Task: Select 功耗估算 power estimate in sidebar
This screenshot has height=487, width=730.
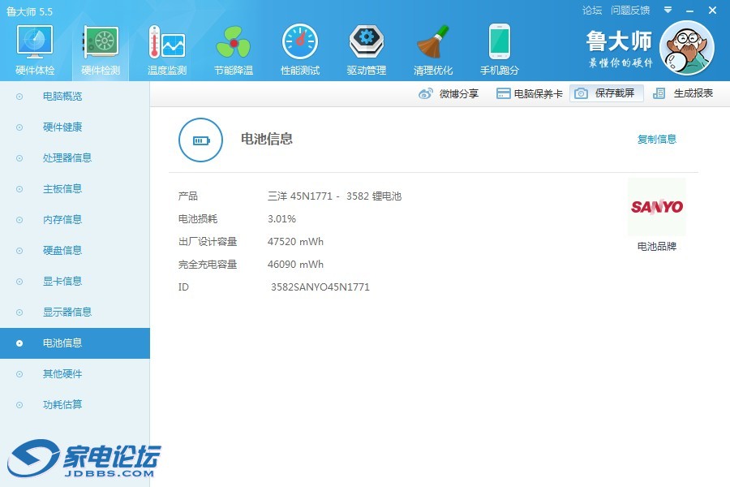Action: click(x=62, y=405)
